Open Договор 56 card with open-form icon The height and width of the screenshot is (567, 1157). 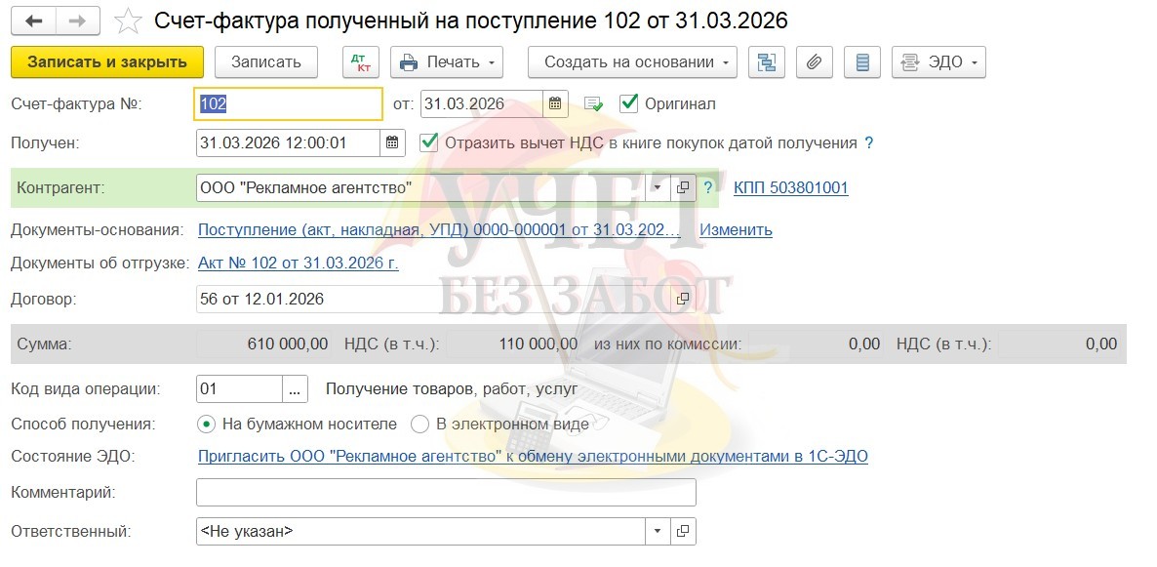tap(683, 299)
